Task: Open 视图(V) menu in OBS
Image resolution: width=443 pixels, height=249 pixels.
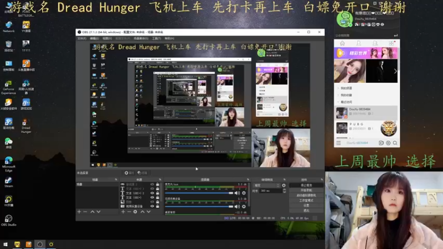Action: pyautogui.click(x=107, y=38)
